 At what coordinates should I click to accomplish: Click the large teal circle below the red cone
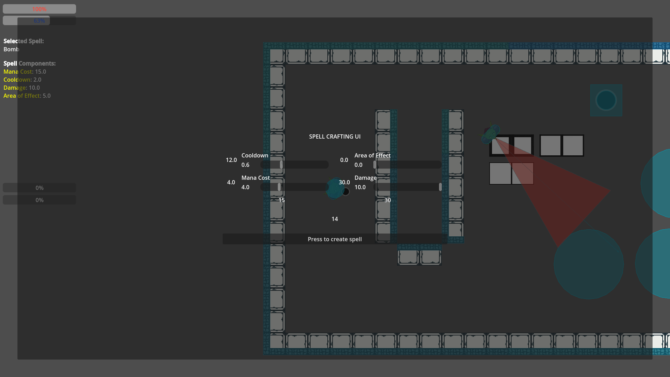point(589,264)
